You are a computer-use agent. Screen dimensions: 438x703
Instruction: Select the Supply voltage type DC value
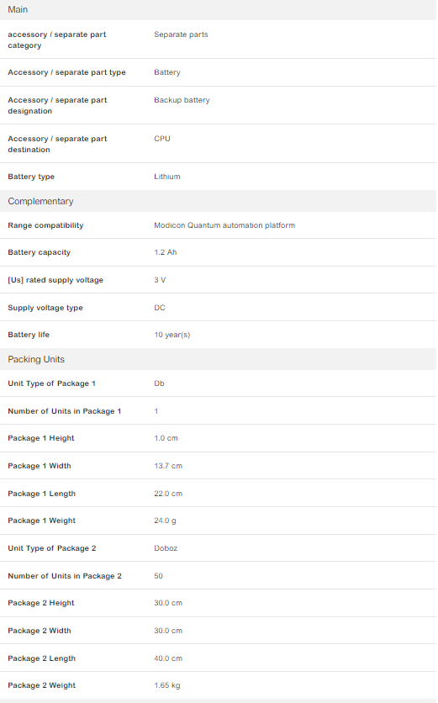coord(160,308)
